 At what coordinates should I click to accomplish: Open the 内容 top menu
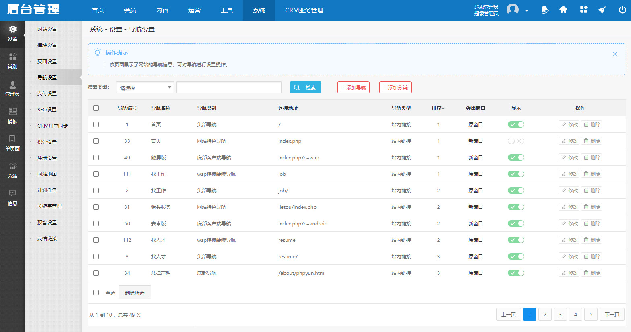162,10
